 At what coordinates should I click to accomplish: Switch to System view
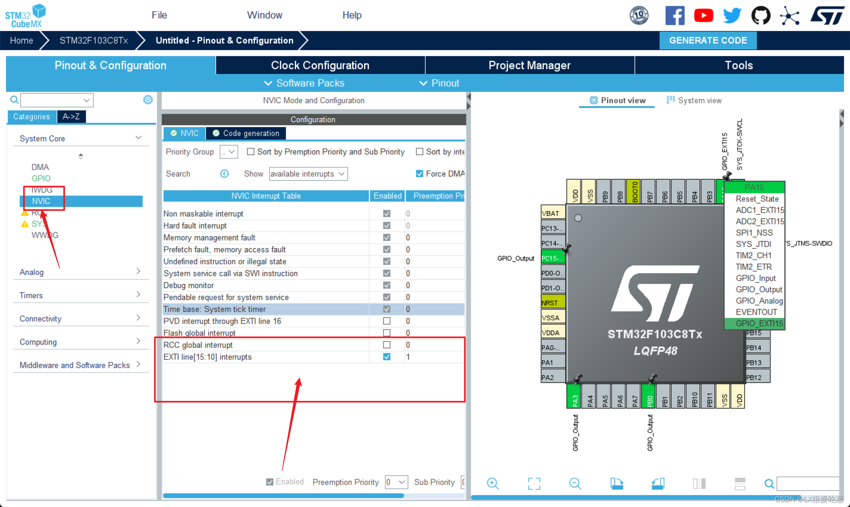point(694,100)
